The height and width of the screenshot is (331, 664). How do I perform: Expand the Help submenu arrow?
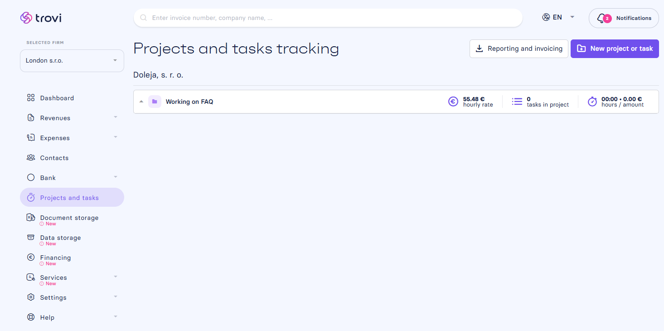tap(116, 317)
